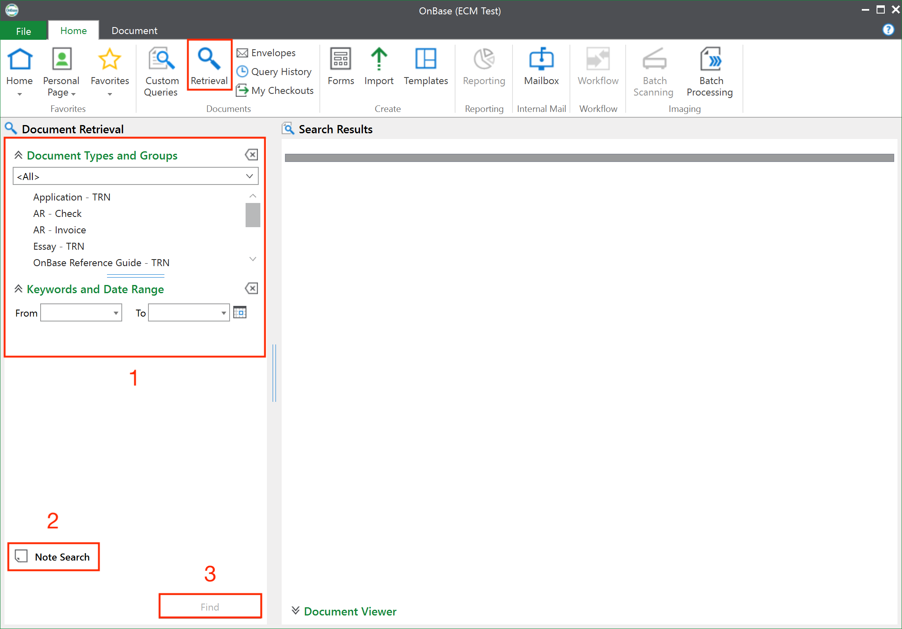This screenshot has height=629, width=902.
Task: Click the Find button
Action: [210, 606]
